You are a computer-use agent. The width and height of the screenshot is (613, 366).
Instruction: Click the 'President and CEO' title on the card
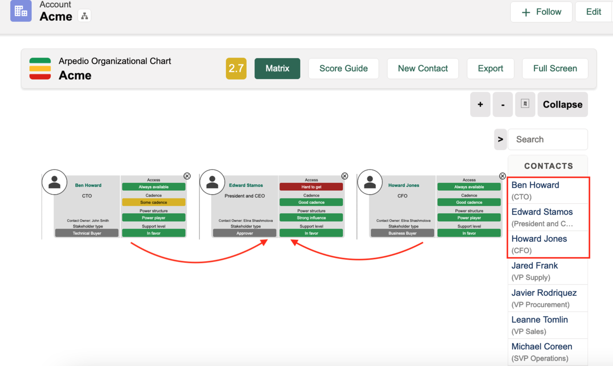coord(245,196)
